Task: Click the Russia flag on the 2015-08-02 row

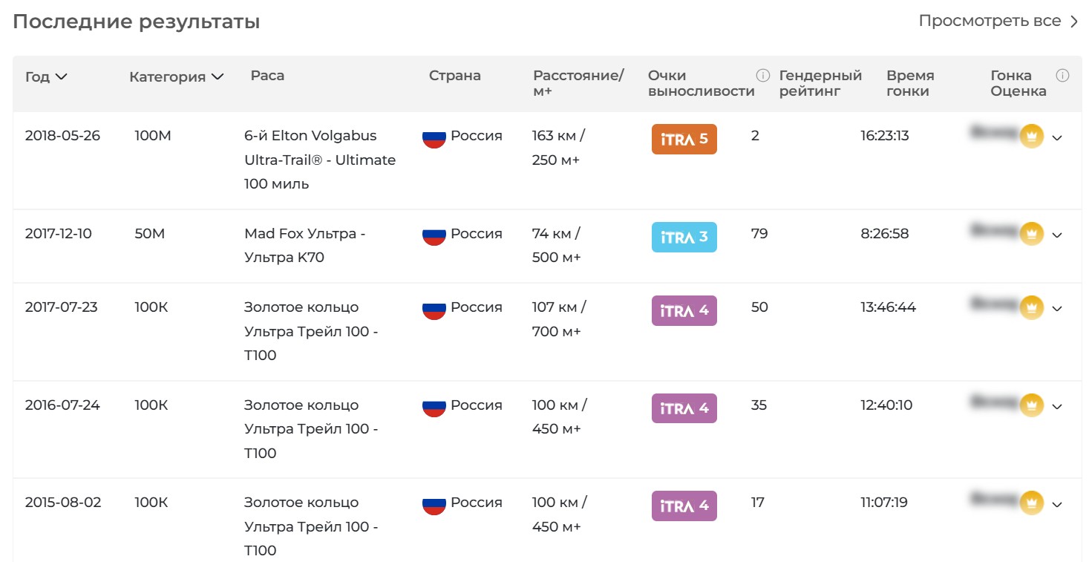Action: pos(434,503)
